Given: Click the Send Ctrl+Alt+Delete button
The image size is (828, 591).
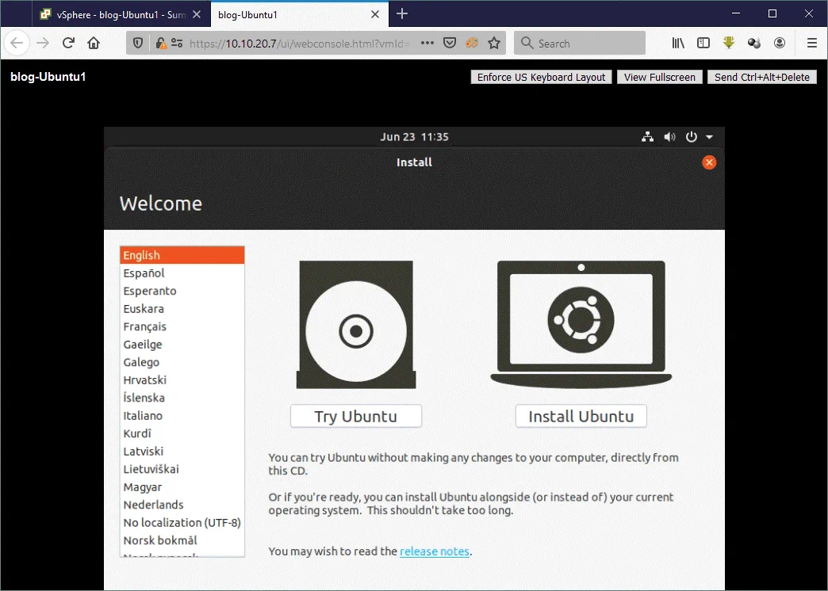Looking at the screenshot, I should (x=761, y=77).
